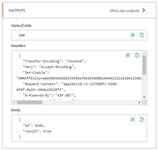Click the headers horizontal scrollbar left arrow
The image size is (158, 150).
14,102
